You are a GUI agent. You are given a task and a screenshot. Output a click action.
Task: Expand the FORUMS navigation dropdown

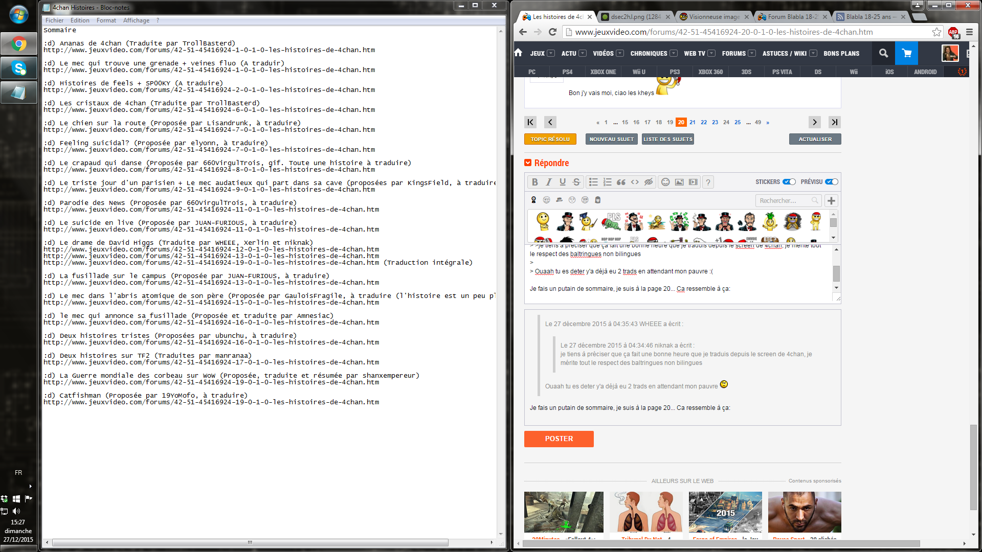[751, 53]
